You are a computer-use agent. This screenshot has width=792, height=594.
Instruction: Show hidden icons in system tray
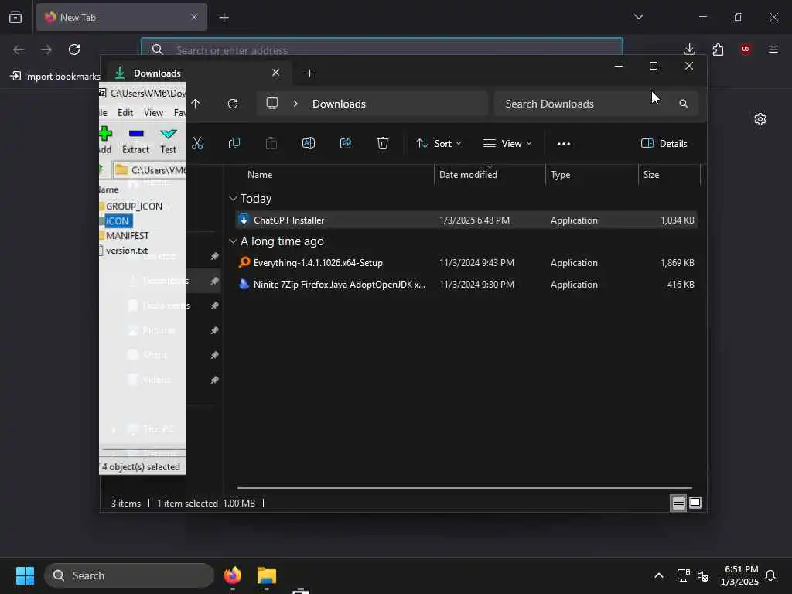point(659,575)
